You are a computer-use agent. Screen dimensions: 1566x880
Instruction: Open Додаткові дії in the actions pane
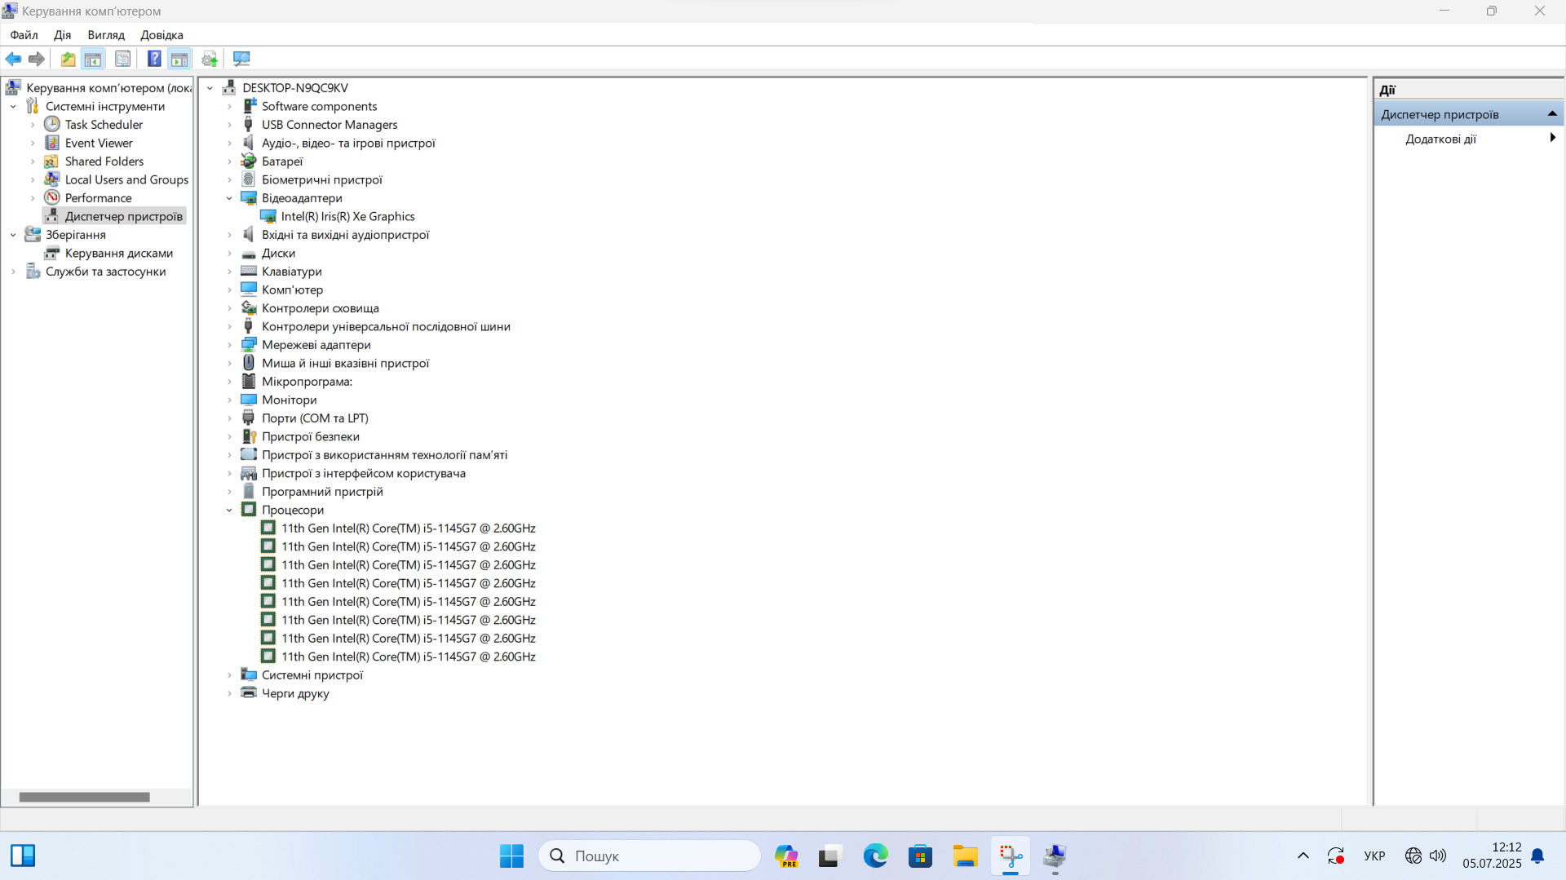coord(1440,139)
